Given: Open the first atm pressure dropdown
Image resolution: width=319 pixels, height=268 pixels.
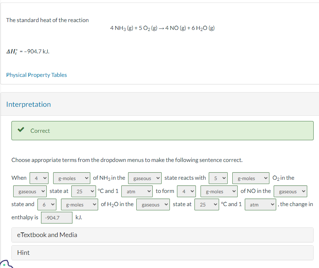Looking at the screenshot, I should [137, 191].
